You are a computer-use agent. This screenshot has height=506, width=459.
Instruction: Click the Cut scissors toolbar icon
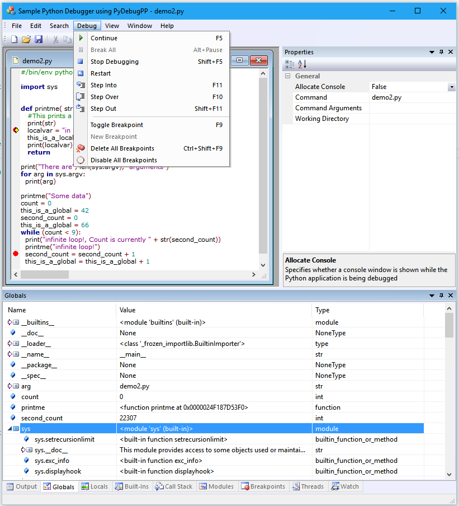[x=55, y=39]
